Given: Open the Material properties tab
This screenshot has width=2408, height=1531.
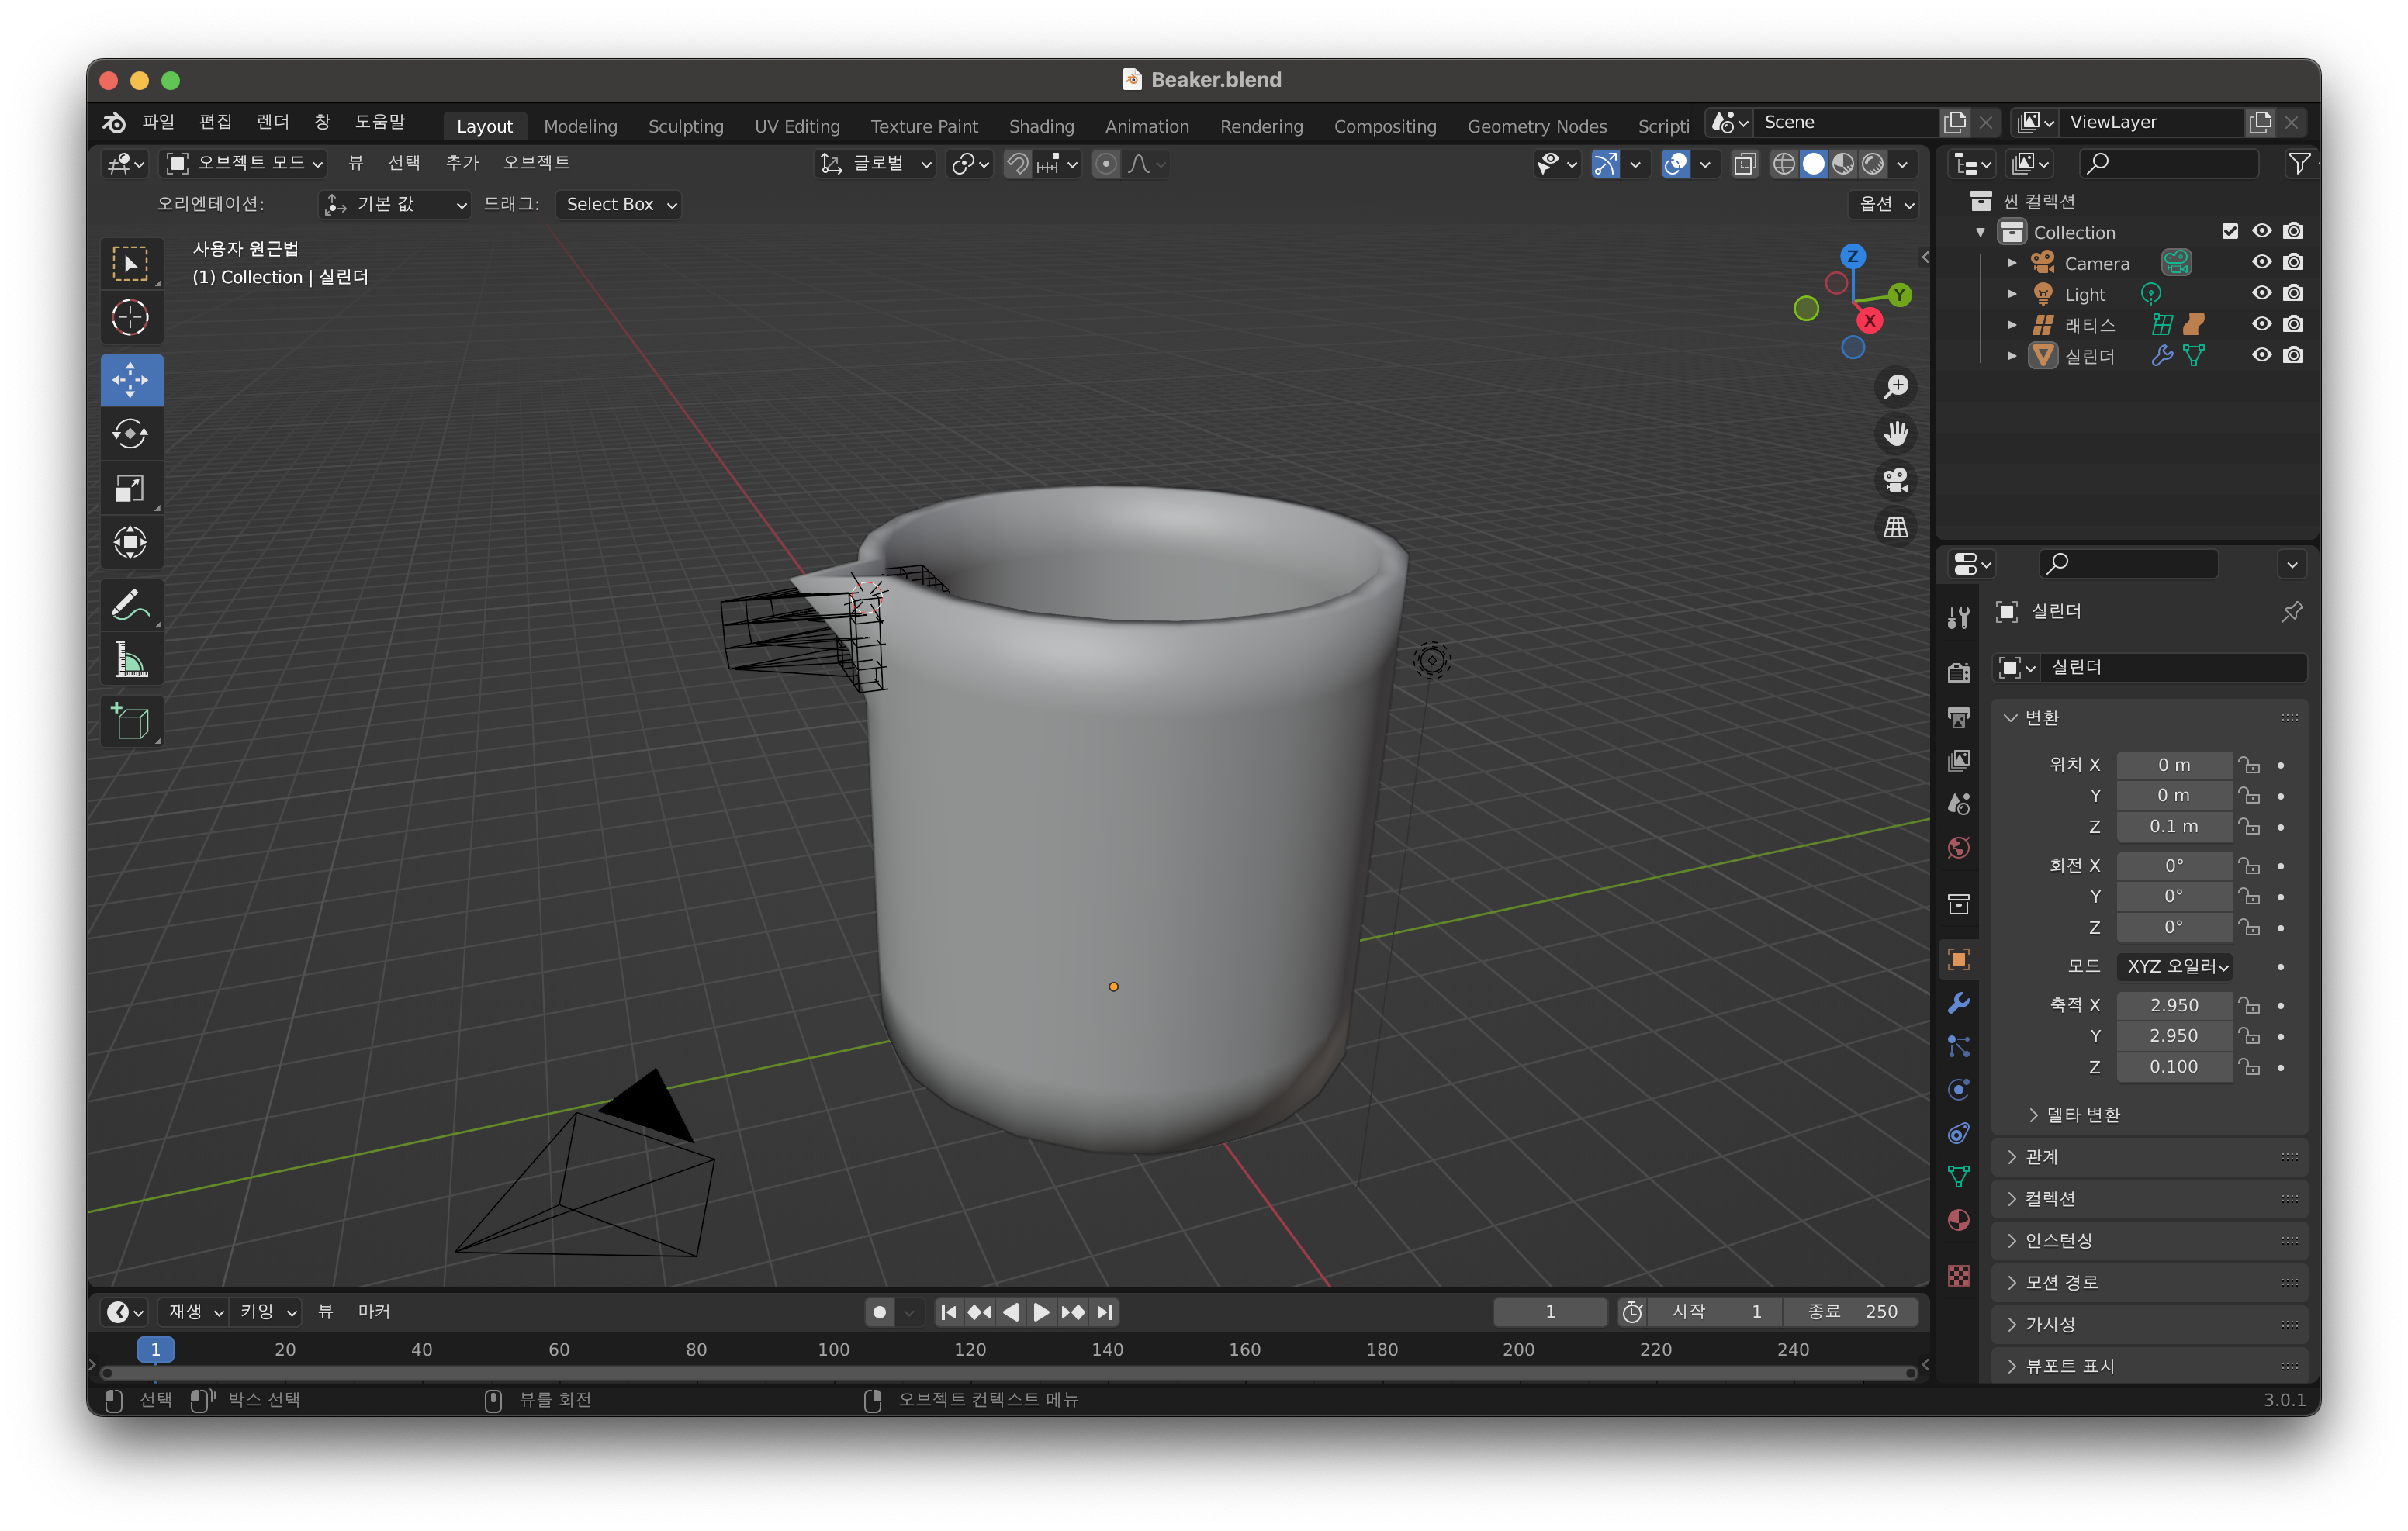Looking at the screenshot, I should point(1958,1220).
